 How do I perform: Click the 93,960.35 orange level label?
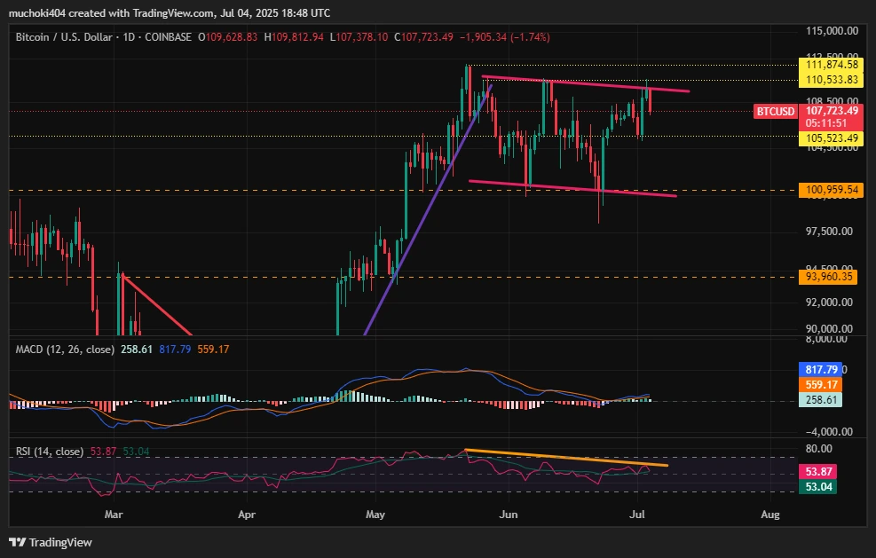tap(827, 275)
